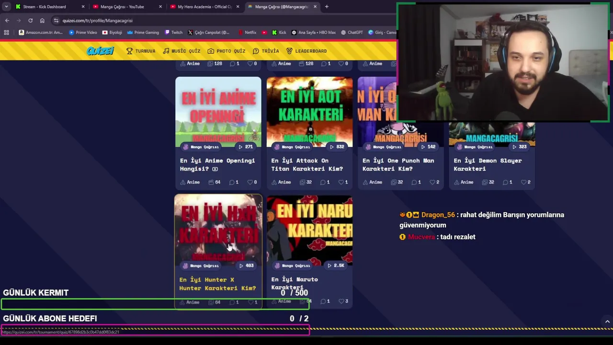
Task: Open the Ana Sayfa HBO Max bookmark
Action: [314, 33]
